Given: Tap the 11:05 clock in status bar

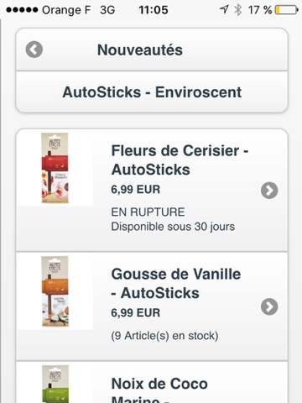Looking at the screenshot, I should (x=154, y=10).
